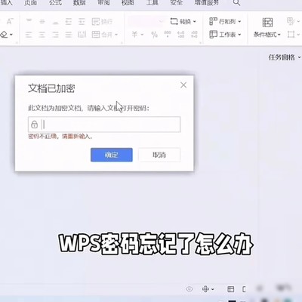Center text horizontally
The image size is (302, 302).
pos(42,34)
